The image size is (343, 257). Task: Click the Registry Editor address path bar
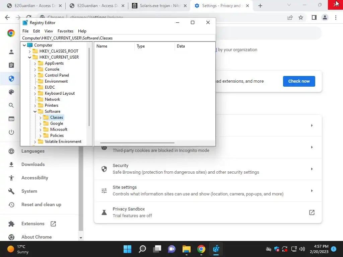click(118, 38)
